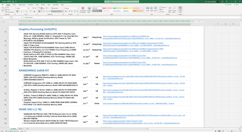Open the Comments pane
This screenshot has height=132, width=242.
pos(228,5)
